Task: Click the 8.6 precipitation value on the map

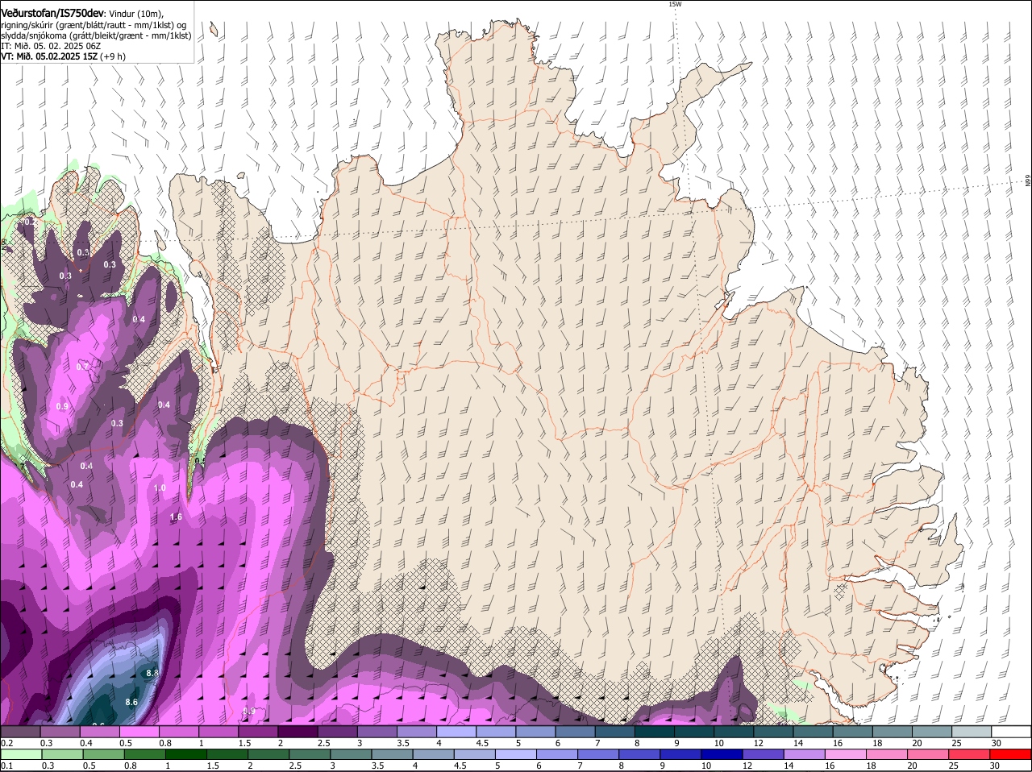Action: [131, 702]
